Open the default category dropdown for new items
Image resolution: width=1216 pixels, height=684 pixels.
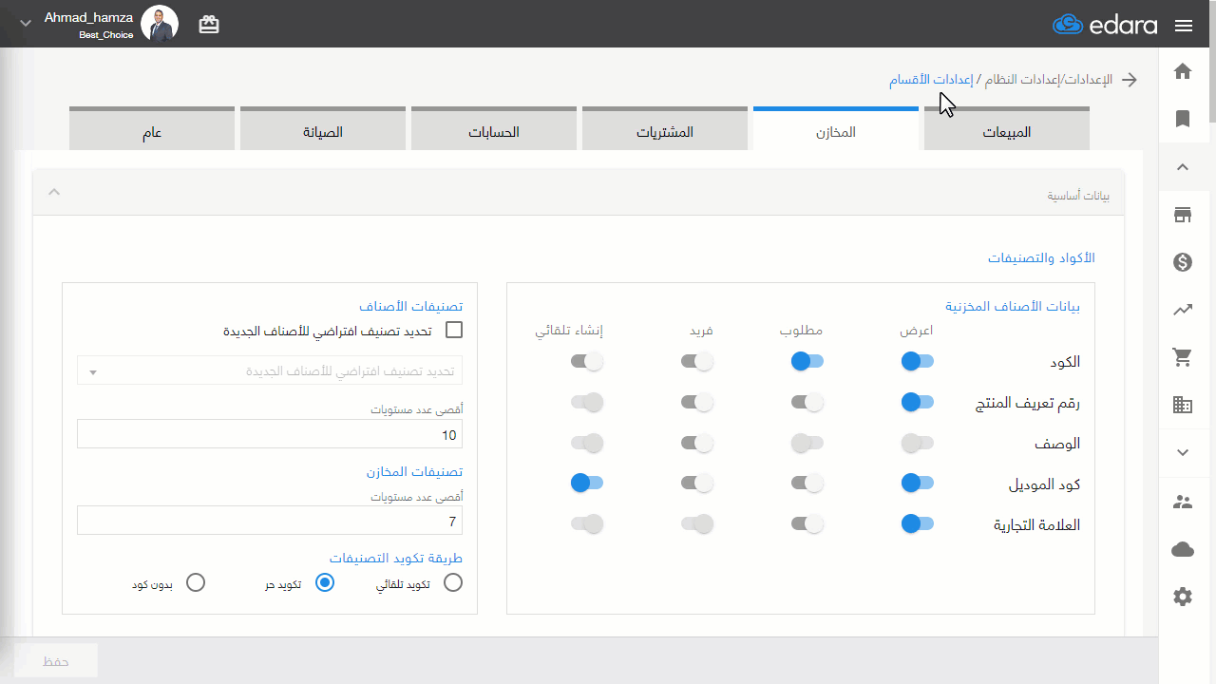(x=270, y=370)
